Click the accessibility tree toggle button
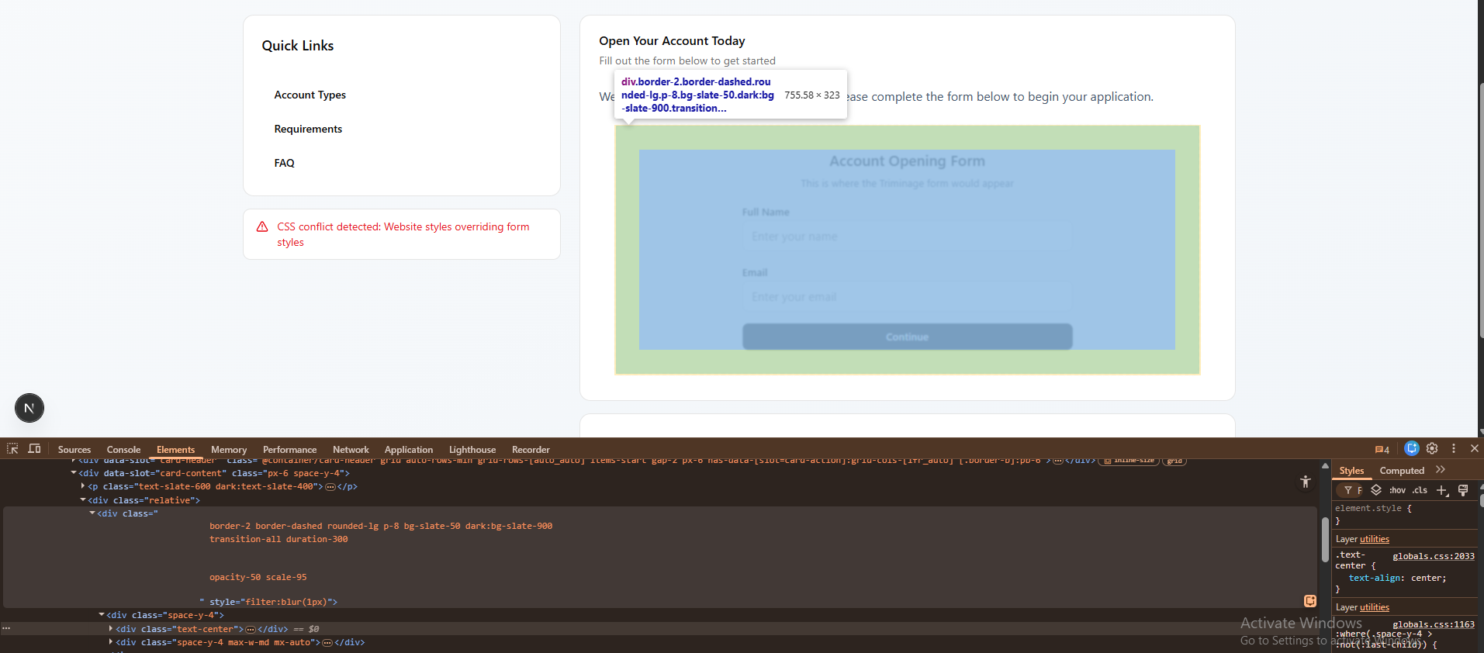1484x653 pixels. 1306,482
